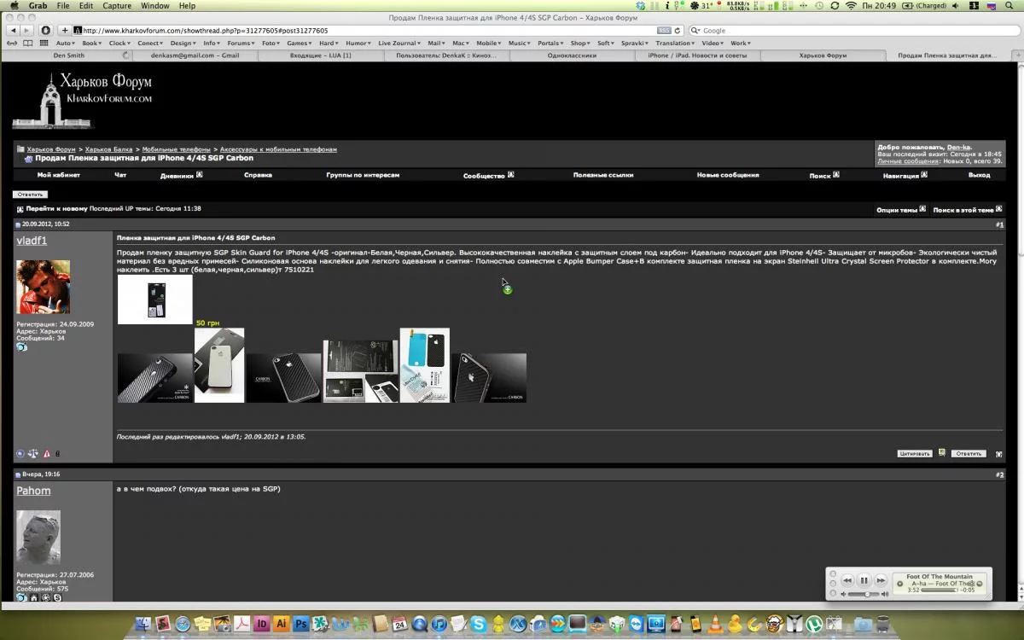Click the Цитировать quote button

(914, 454)
